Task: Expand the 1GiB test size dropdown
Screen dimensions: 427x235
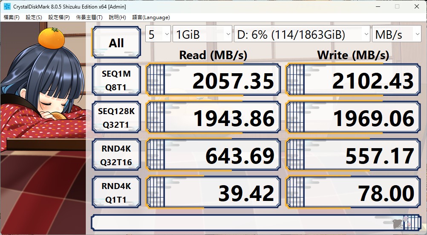Action: point(202,34)
